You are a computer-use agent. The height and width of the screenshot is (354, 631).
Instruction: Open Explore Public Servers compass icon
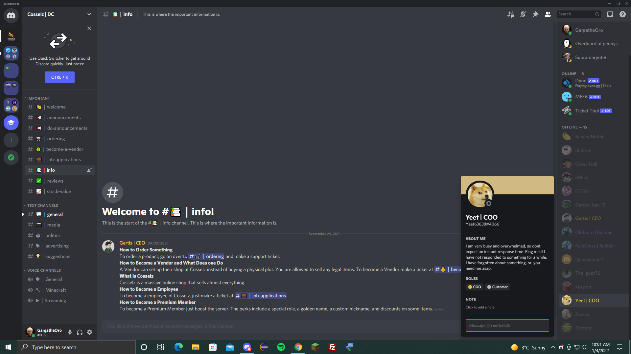(11, 157)
